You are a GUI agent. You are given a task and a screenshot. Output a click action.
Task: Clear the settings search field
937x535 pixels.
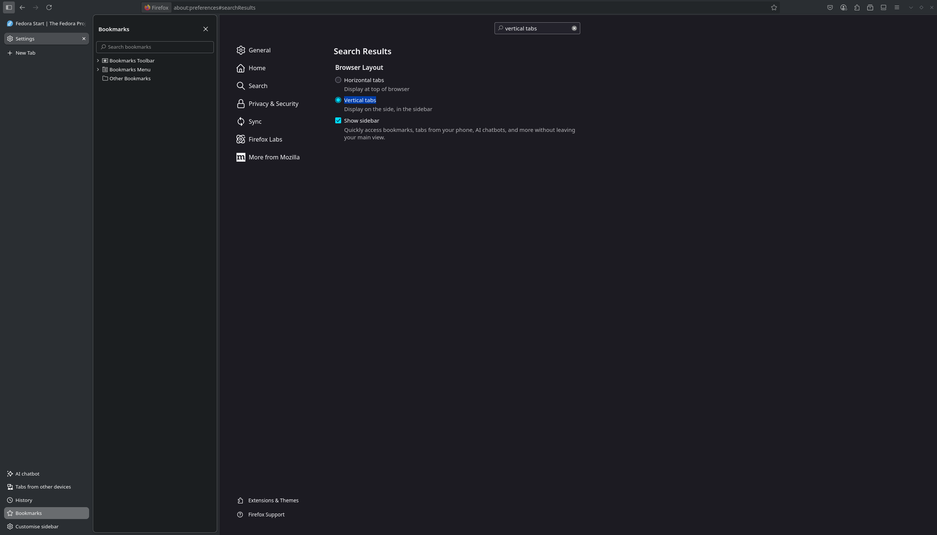tap(574, 28)
